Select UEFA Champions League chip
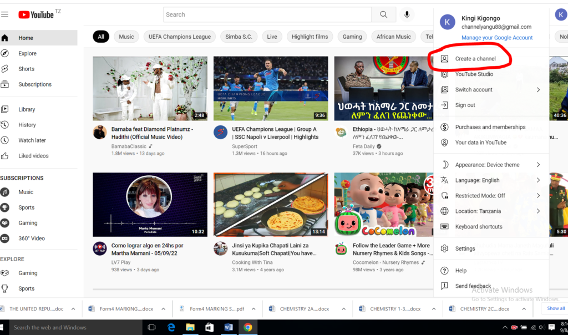 pyautogui.click(x=180, y=37)
